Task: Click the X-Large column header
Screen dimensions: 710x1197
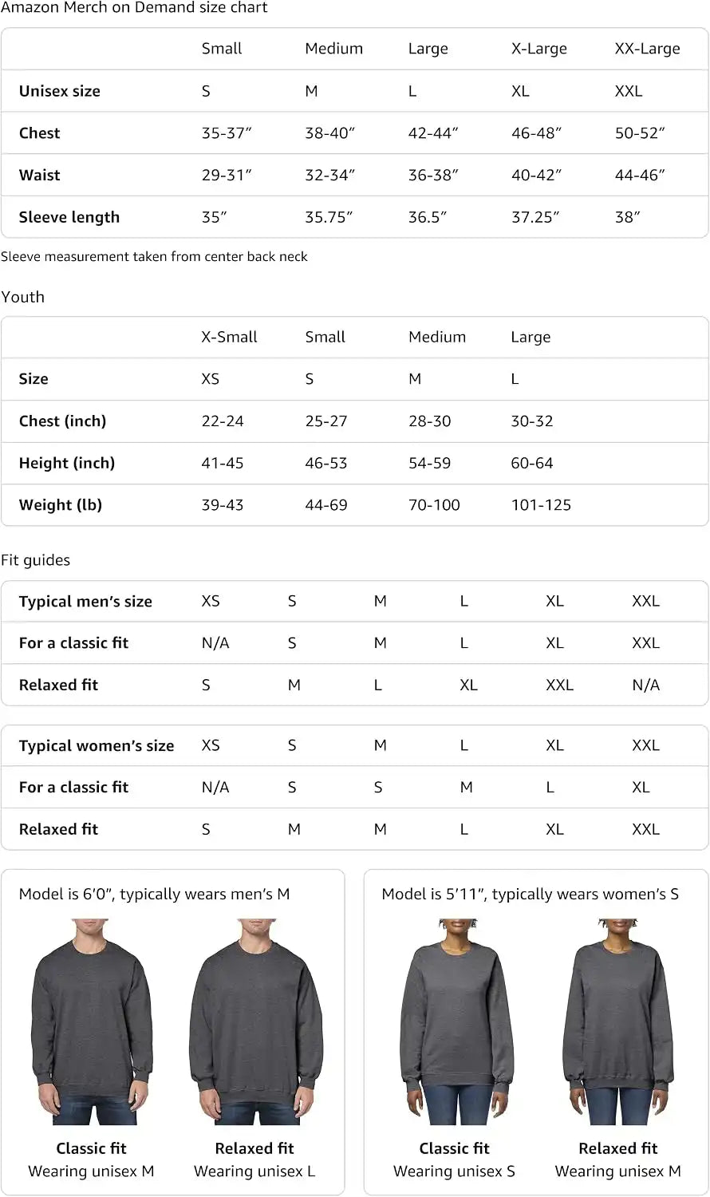Action: click(539, 49)
